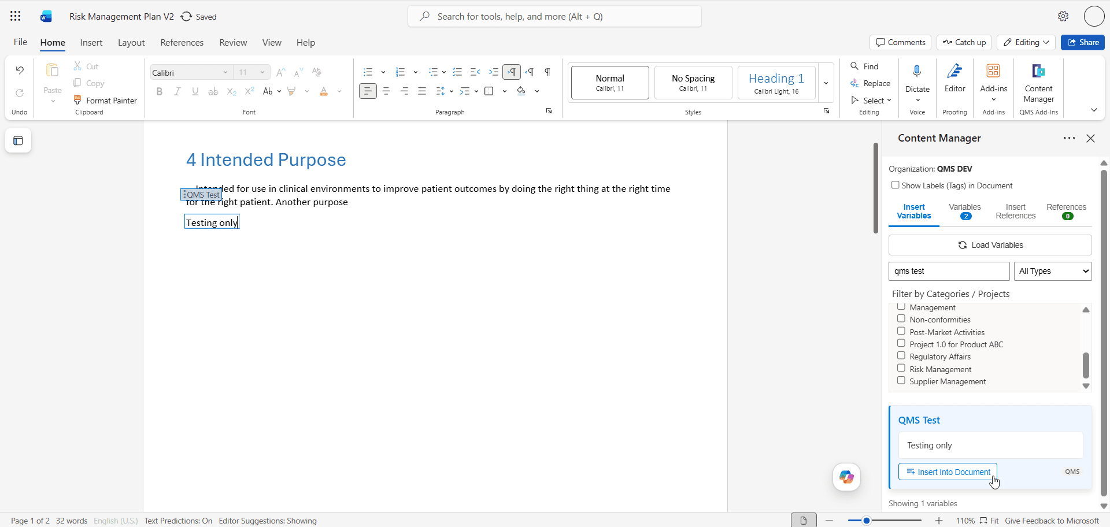Screen dimensions: 1110x527
Task: Increase paragraph indent
Action: click(x=493, y=72)
